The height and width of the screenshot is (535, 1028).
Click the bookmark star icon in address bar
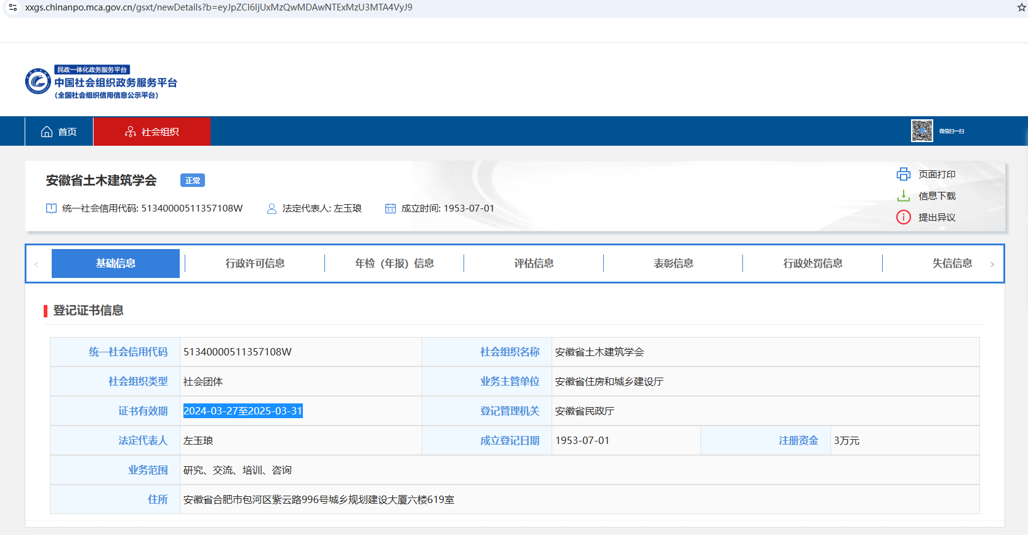1022,7
